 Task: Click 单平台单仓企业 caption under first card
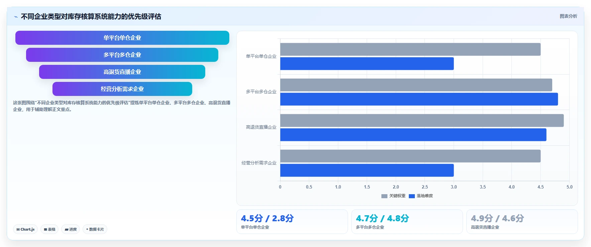[255, 227]
